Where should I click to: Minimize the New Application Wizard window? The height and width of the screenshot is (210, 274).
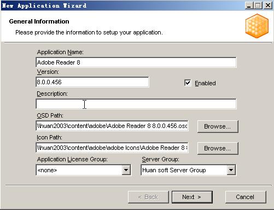(x=249, y=5)
